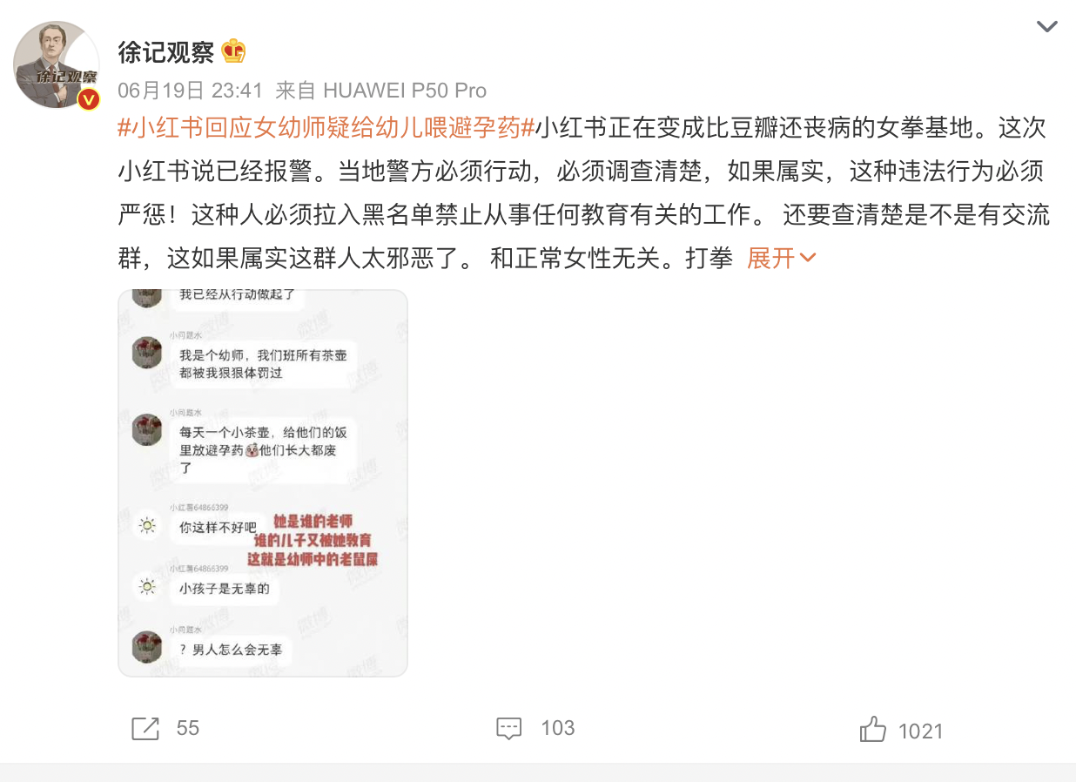The width and height of the screenshot is (1076, 782).
Task: Click the red annotation text in image
Action: click(x=313, y=540)
